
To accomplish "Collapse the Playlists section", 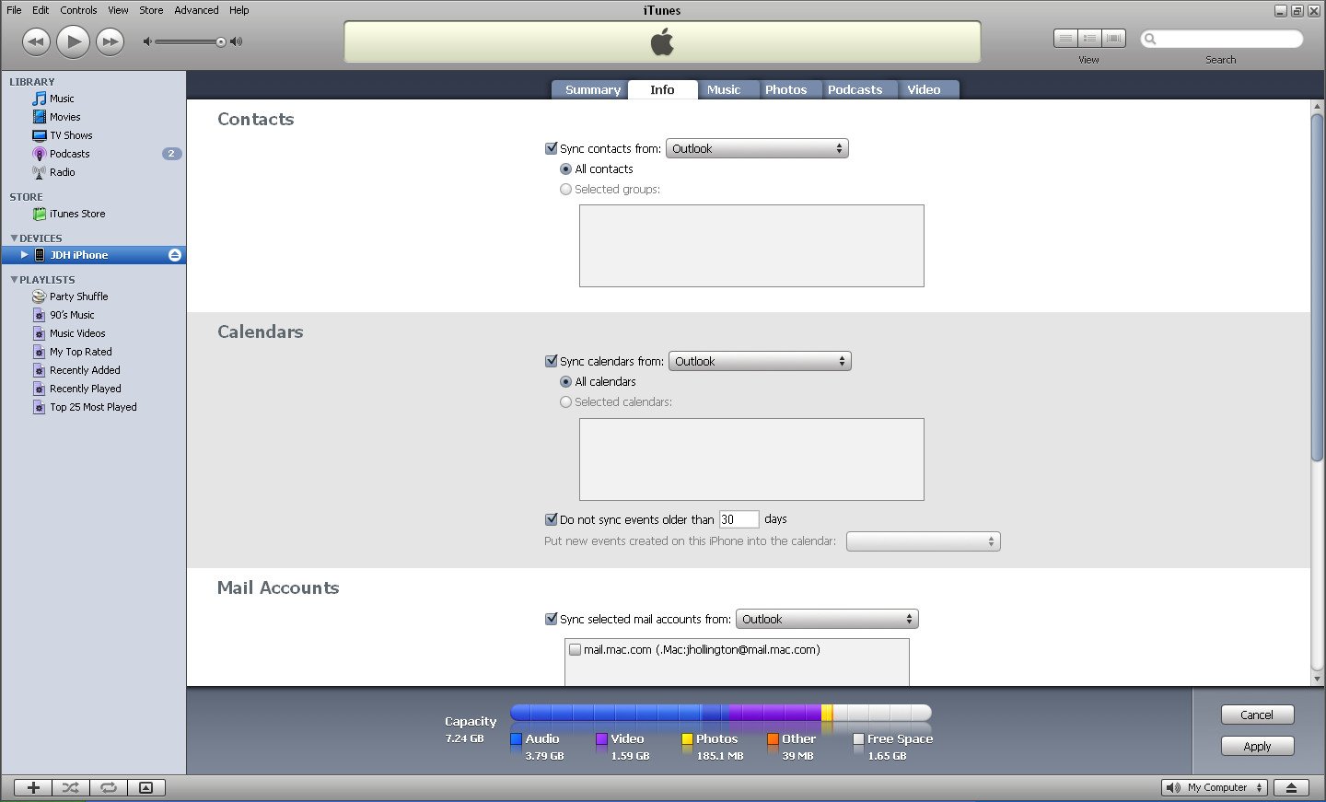I will [x=14, y=279].
